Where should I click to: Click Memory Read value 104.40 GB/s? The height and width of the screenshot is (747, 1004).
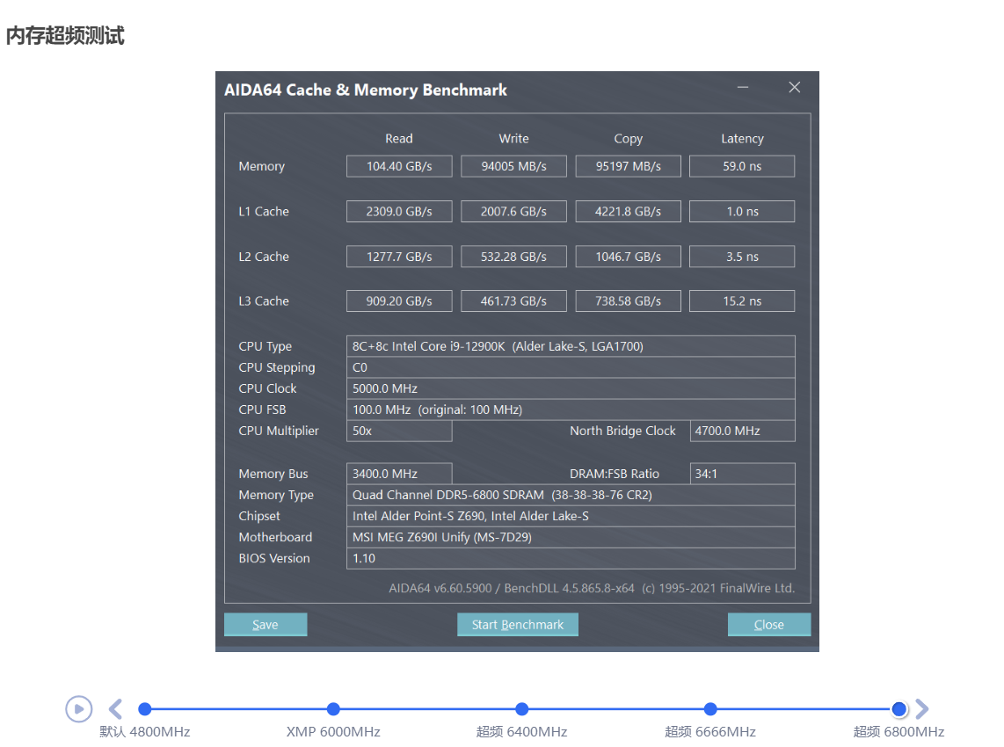[x=399, y=166]
